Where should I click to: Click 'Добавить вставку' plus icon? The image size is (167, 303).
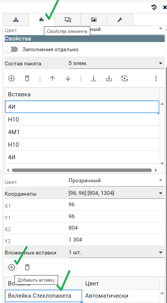click(11, 267)
